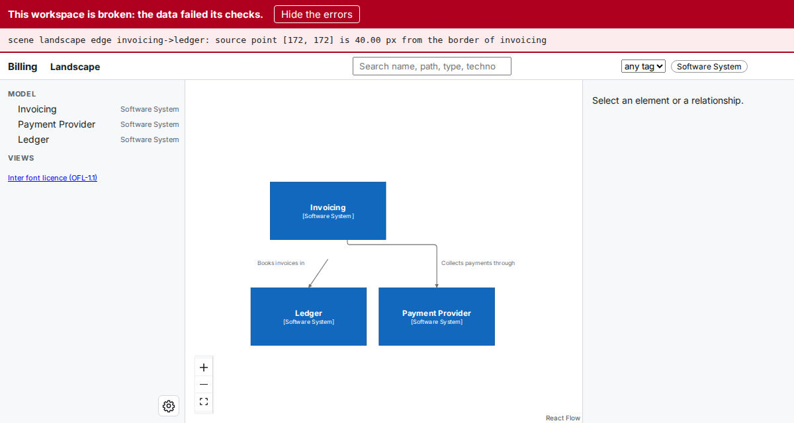The height and width of the screenshot is (423, 794).
Task: Click the VIEWS section heading
Action: 21,158
